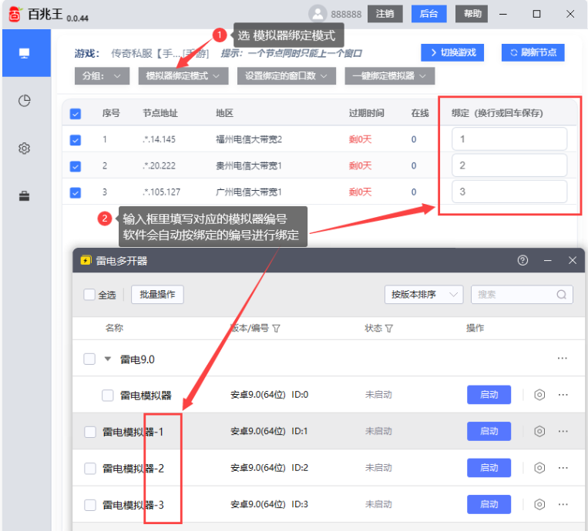Screen dimensions: 588x531
Task: Click the 注销 logout button
Action: click(x=385, y=14)
